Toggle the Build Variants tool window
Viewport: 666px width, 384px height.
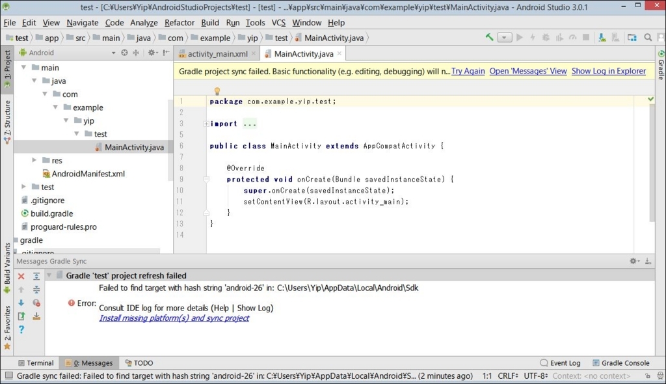pyautogui.click(x=7, y=268)
